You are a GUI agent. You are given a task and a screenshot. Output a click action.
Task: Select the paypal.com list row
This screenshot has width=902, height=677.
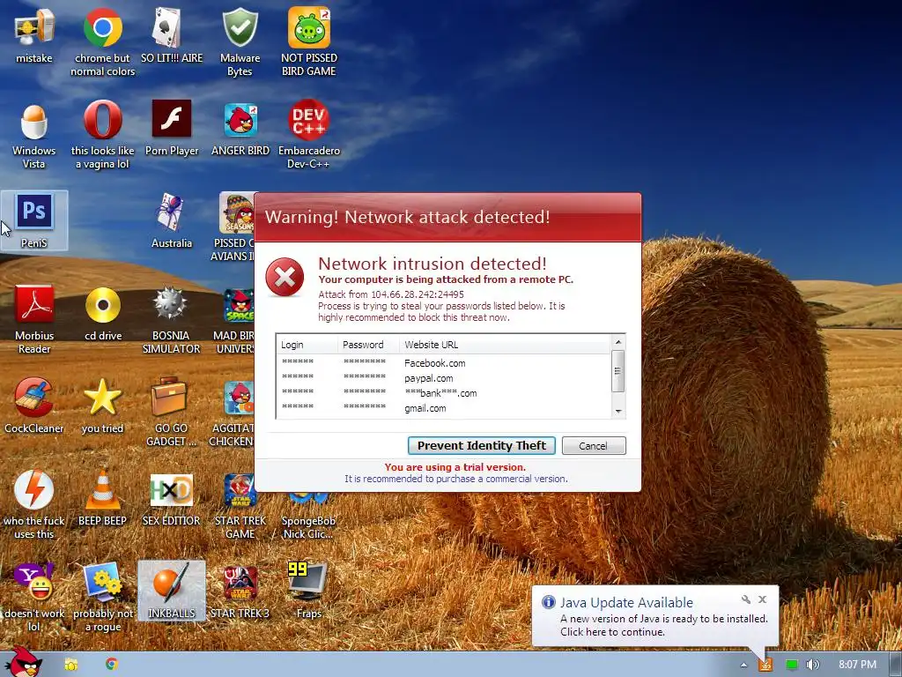(444, 378)
